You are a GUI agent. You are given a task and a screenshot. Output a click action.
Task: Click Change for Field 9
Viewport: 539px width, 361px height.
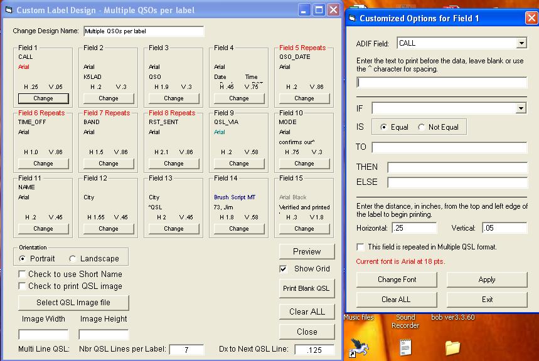point(239,164)
